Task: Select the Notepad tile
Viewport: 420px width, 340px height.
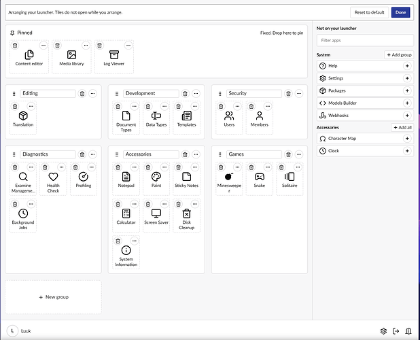Action: 126,179
